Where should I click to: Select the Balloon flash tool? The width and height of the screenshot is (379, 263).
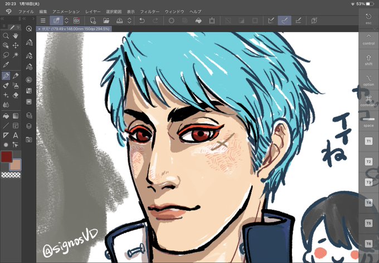(6, 145)
